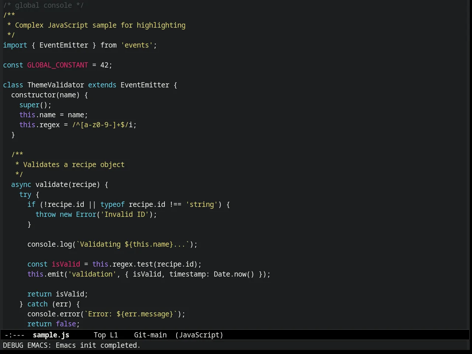Click 'Date.now()' call
The height and width of the screenshot is (354, 472).
[234, 274]
